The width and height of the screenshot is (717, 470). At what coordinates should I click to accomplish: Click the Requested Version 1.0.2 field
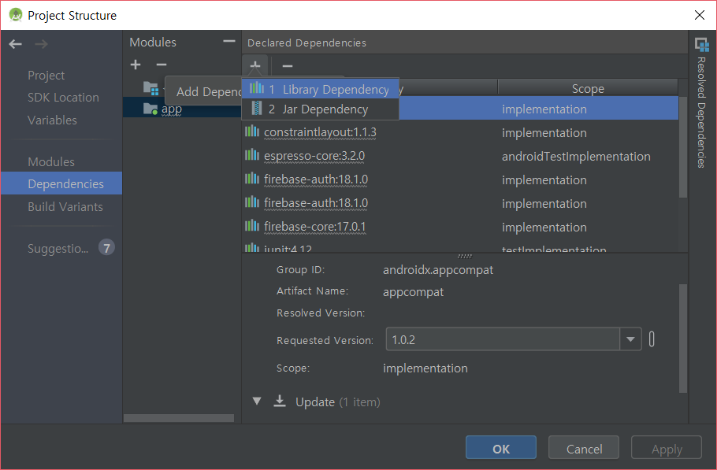(503, 339)
